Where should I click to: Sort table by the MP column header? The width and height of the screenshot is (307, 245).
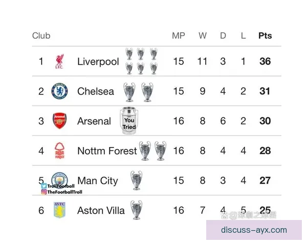[178, 36]
